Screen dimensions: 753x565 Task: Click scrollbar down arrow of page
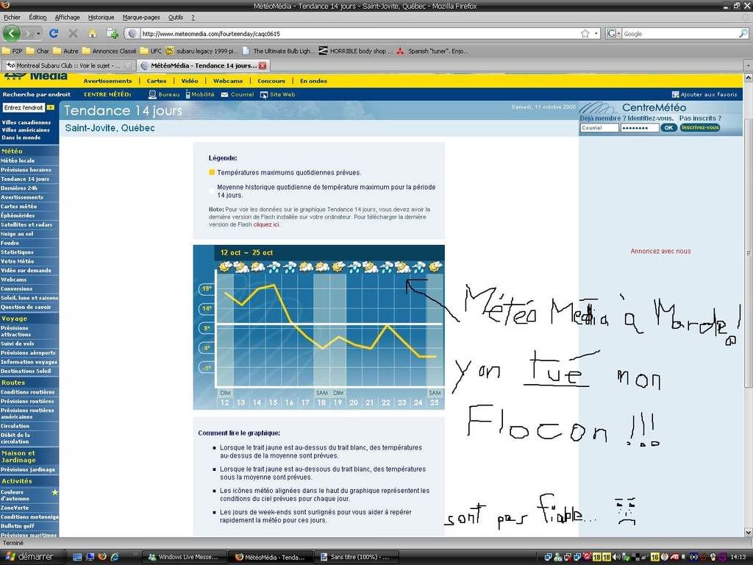pos(748,532)
